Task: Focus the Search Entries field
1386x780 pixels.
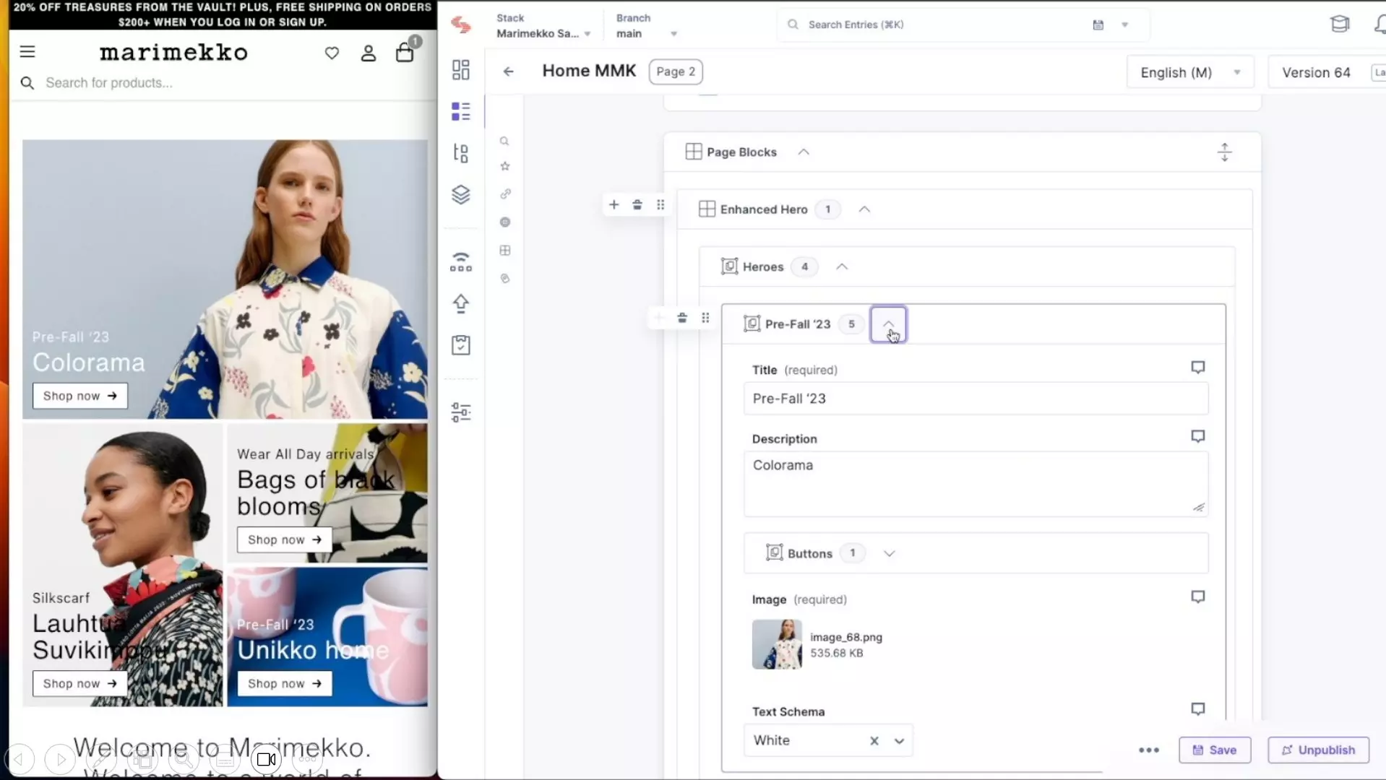Action: (939, 25)
